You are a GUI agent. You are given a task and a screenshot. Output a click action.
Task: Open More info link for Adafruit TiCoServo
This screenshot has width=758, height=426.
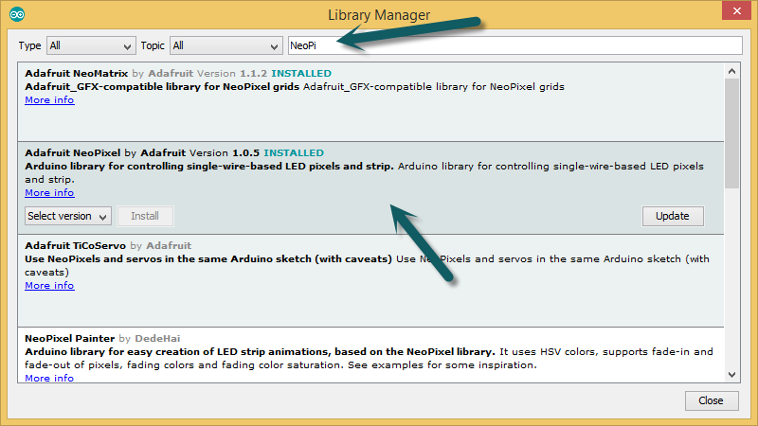click(49, 286)
